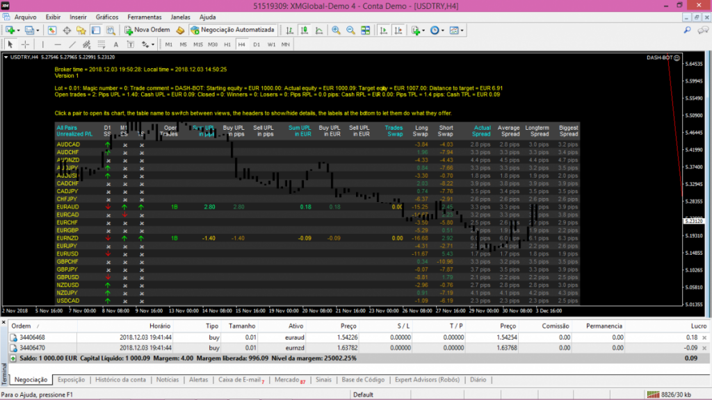Switch chart to candlesticks style

pos(305,30)
